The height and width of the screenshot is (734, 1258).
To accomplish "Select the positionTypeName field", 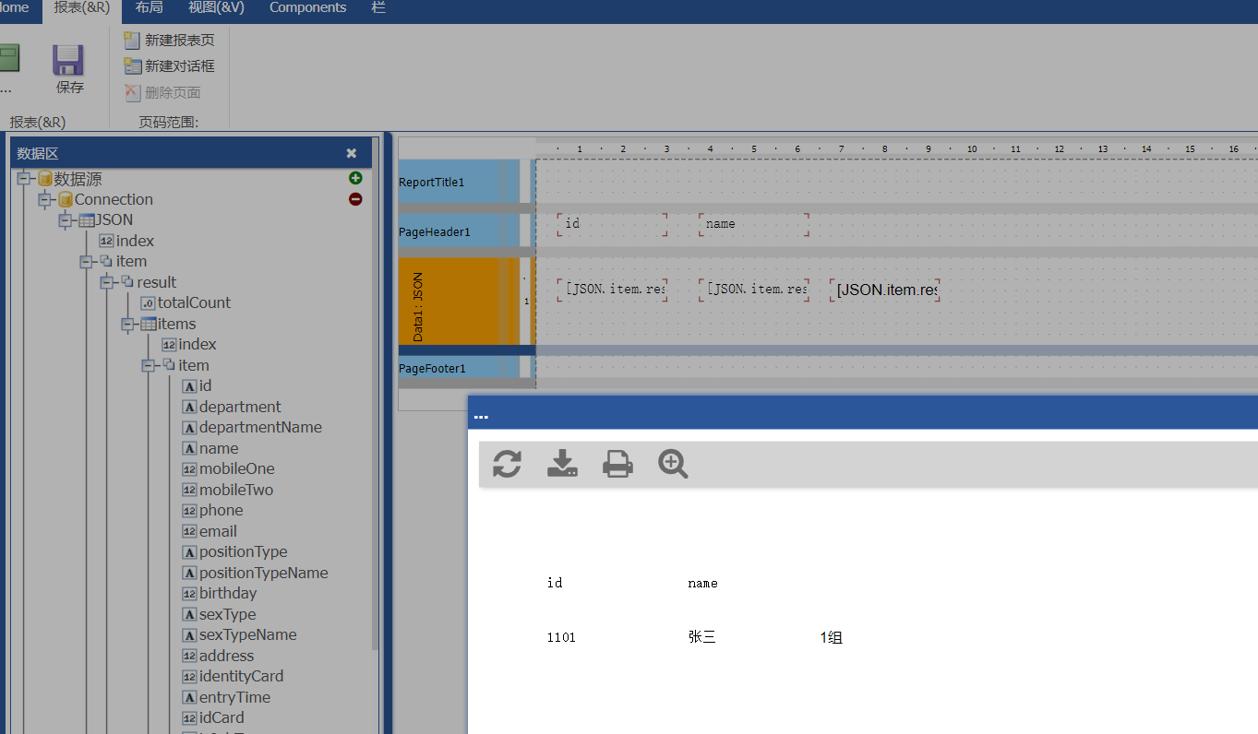I will point(256,573).
